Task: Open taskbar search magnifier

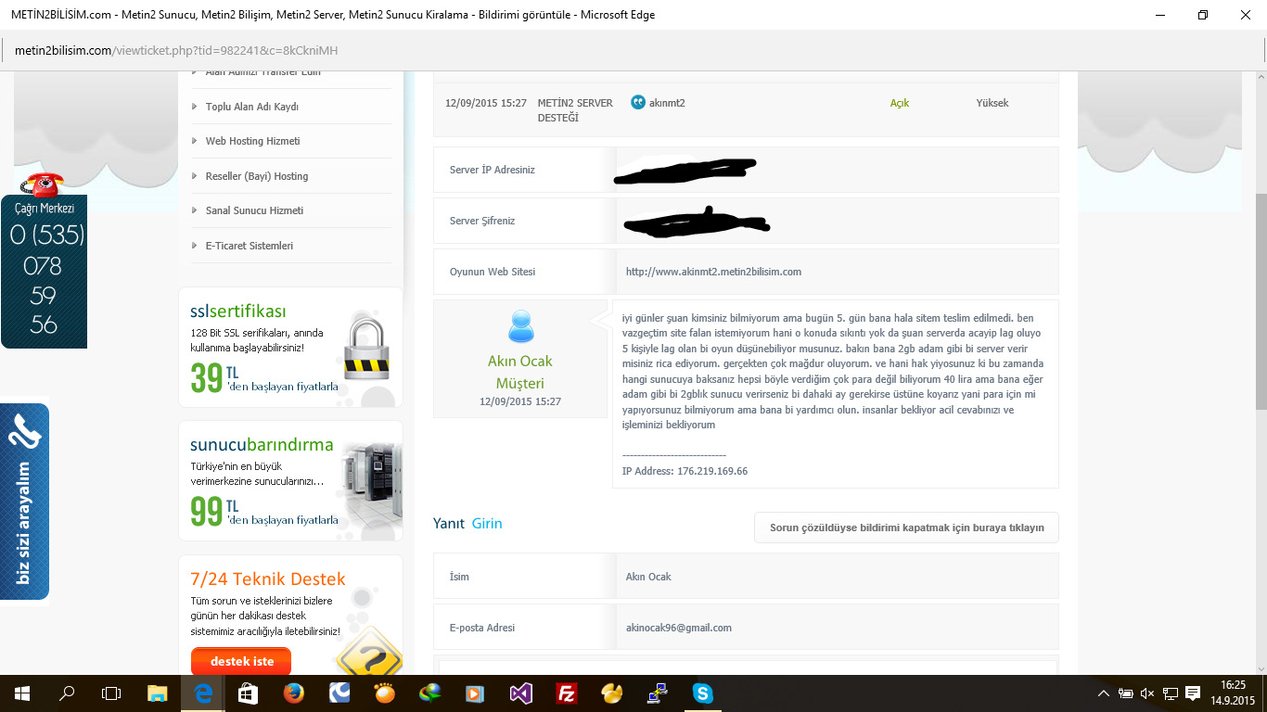Action: click(67, 693)
